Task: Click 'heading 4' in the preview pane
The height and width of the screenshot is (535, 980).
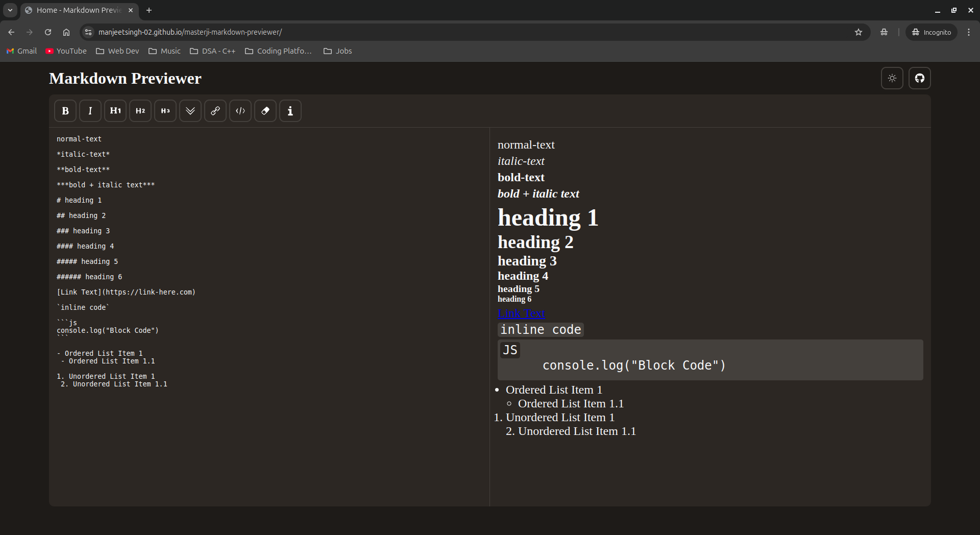Action: click(523, 276)
